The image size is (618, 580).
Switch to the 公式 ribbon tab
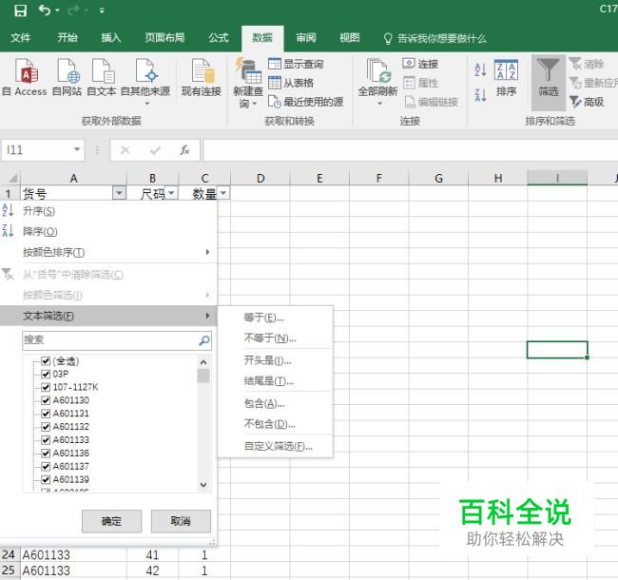point(219,38)
